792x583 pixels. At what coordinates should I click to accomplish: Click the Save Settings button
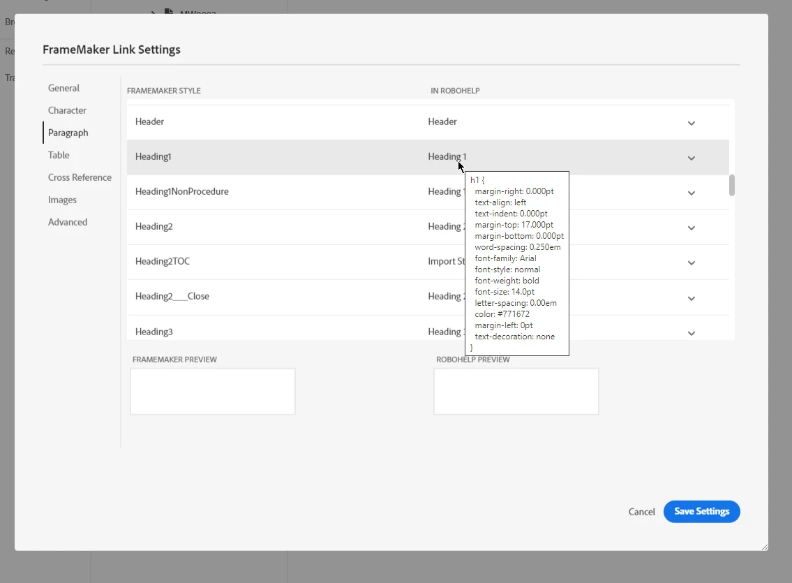pos(701,511)
